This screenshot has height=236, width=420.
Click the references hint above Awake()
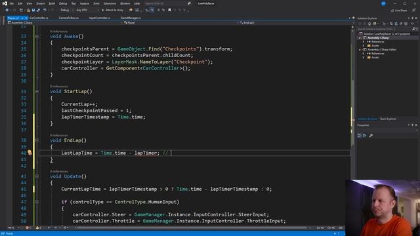pyautogui.click(x=59, y=31)
